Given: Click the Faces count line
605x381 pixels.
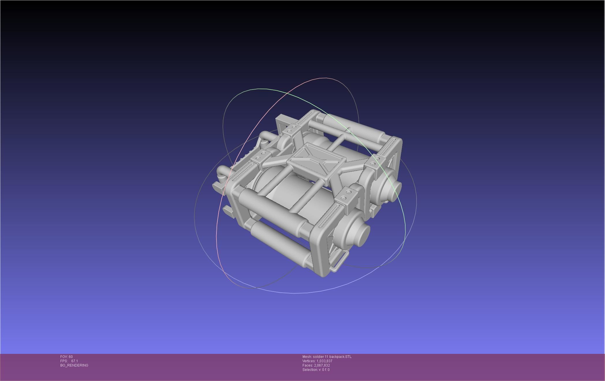Looking at the screenshot, I should point(316,365).
